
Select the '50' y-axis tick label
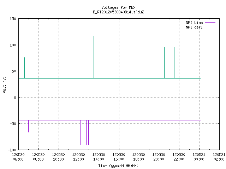[14, 71]
